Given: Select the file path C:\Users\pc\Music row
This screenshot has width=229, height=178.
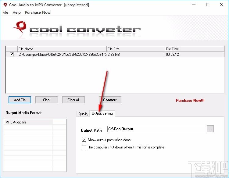Looking at the screenshot, I should pos(62,55).
